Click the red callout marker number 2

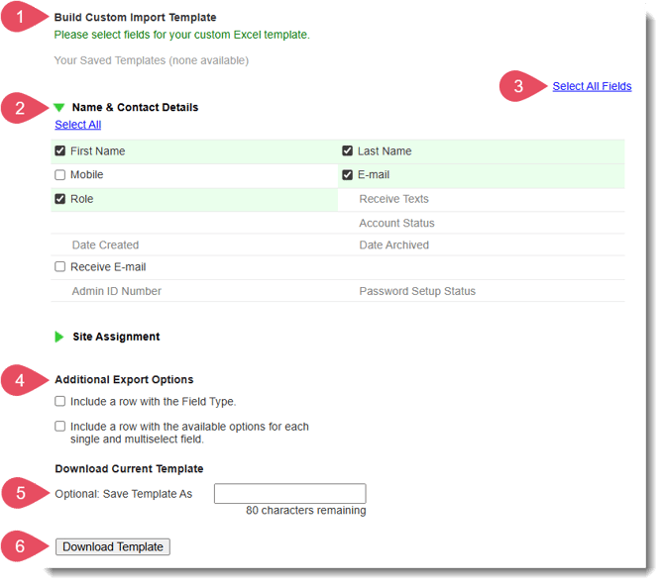(x=19, y=108)
